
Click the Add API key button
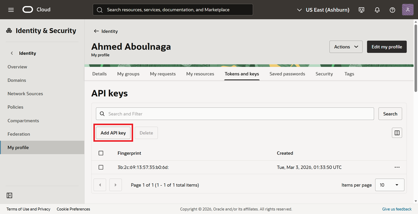click(113, 133)
